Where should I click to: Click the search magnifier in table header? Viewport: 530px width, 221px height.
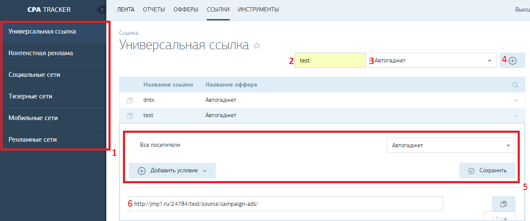coord(516,85)
